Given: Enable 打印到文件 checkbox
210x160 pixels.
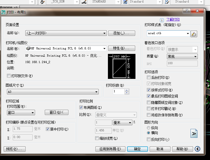Looking at the screenshot, I should 9,76.
